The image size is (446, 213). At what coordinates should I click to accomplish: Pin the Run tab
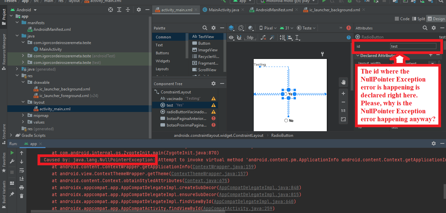pyautogui.click(x=12, y=194)
